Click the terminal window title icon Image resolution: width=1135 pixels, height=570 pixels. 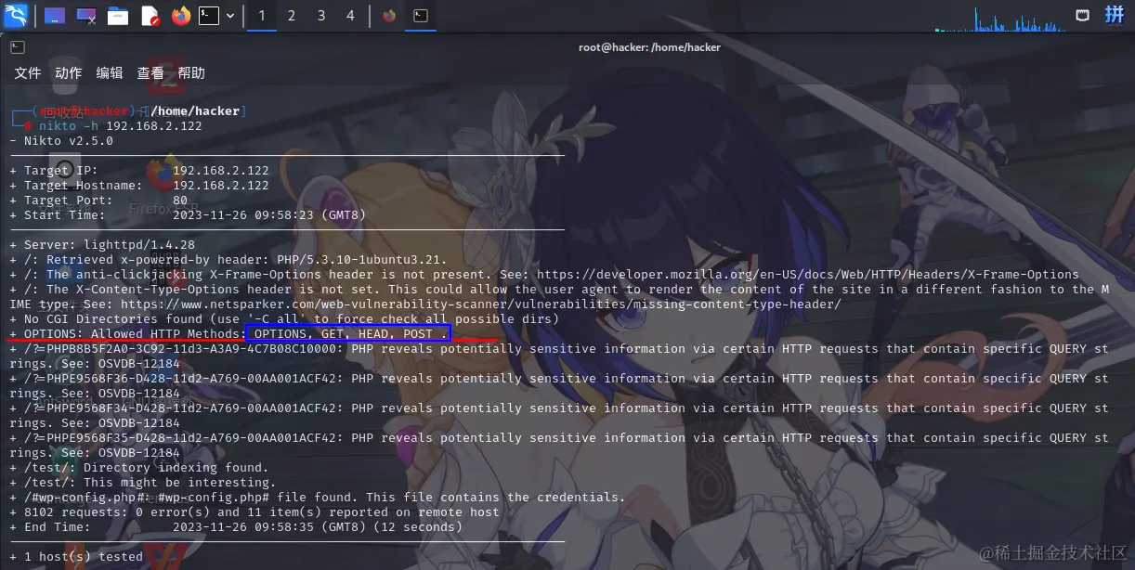(17, 47)
